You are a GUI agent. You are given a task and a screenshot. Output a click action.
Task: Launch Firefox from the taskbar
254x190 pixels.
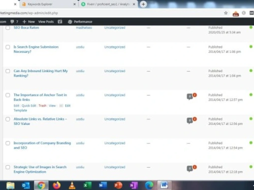click(57, 185)
